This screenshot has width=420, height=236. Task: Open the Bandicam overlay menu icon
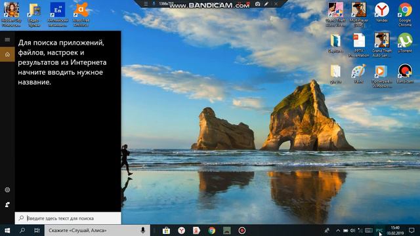146,4
